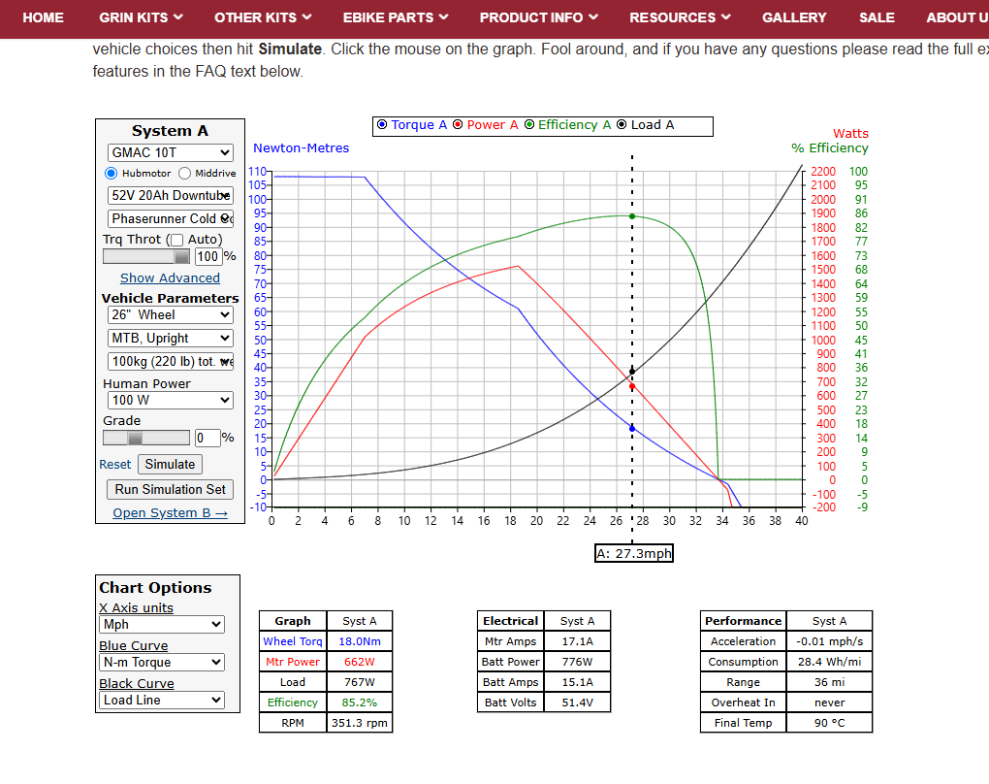Open the Load Line Black Curve dropdown

pos(162,700)
